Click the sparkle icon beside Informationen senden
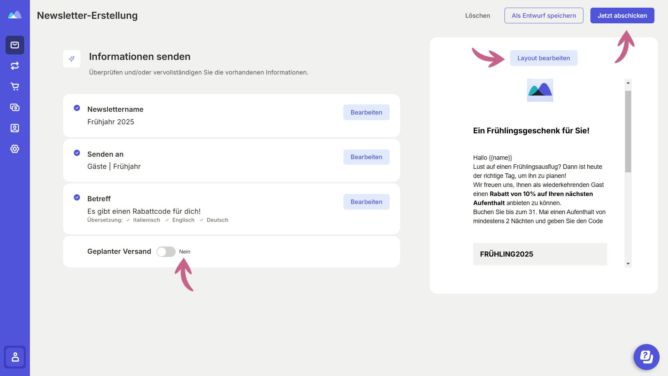 [72, 59]
